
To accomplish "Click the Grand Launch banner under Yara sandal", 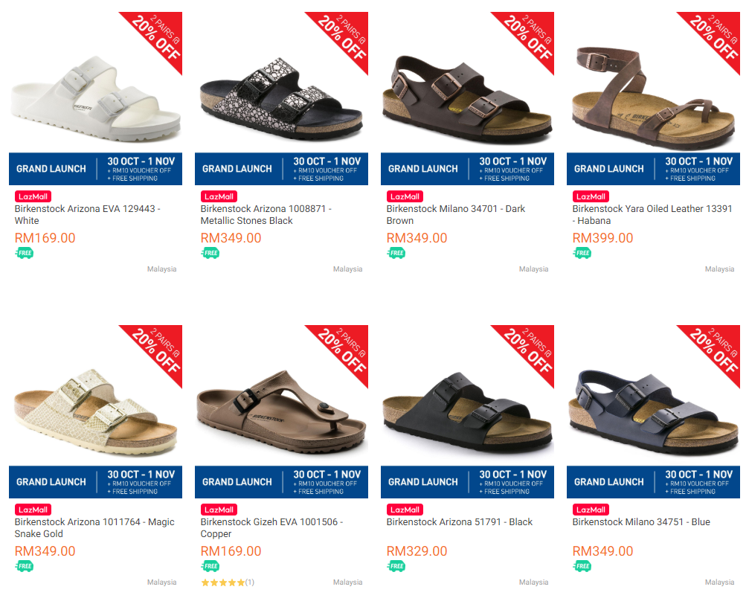I will pyautogui.click(x=653, y=169).
